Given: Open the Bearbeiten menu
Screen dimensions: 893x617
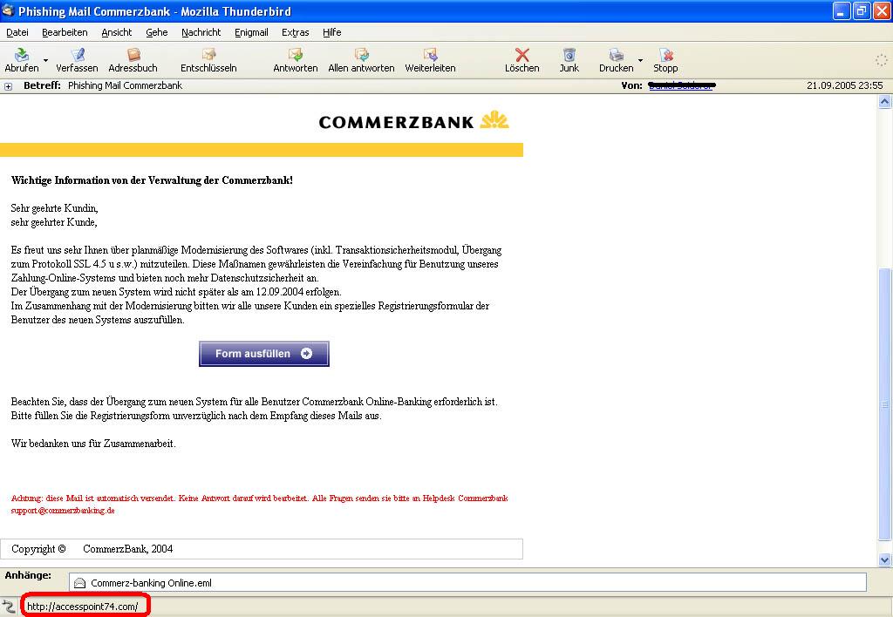Looking at the screenshot, I should click(x=65, y=32).
